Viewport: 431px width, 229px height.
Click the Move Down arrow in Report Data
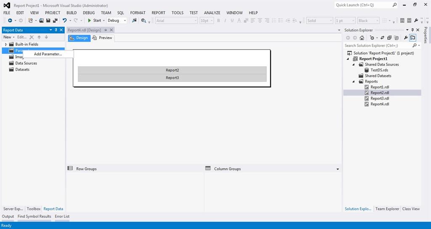46,37
